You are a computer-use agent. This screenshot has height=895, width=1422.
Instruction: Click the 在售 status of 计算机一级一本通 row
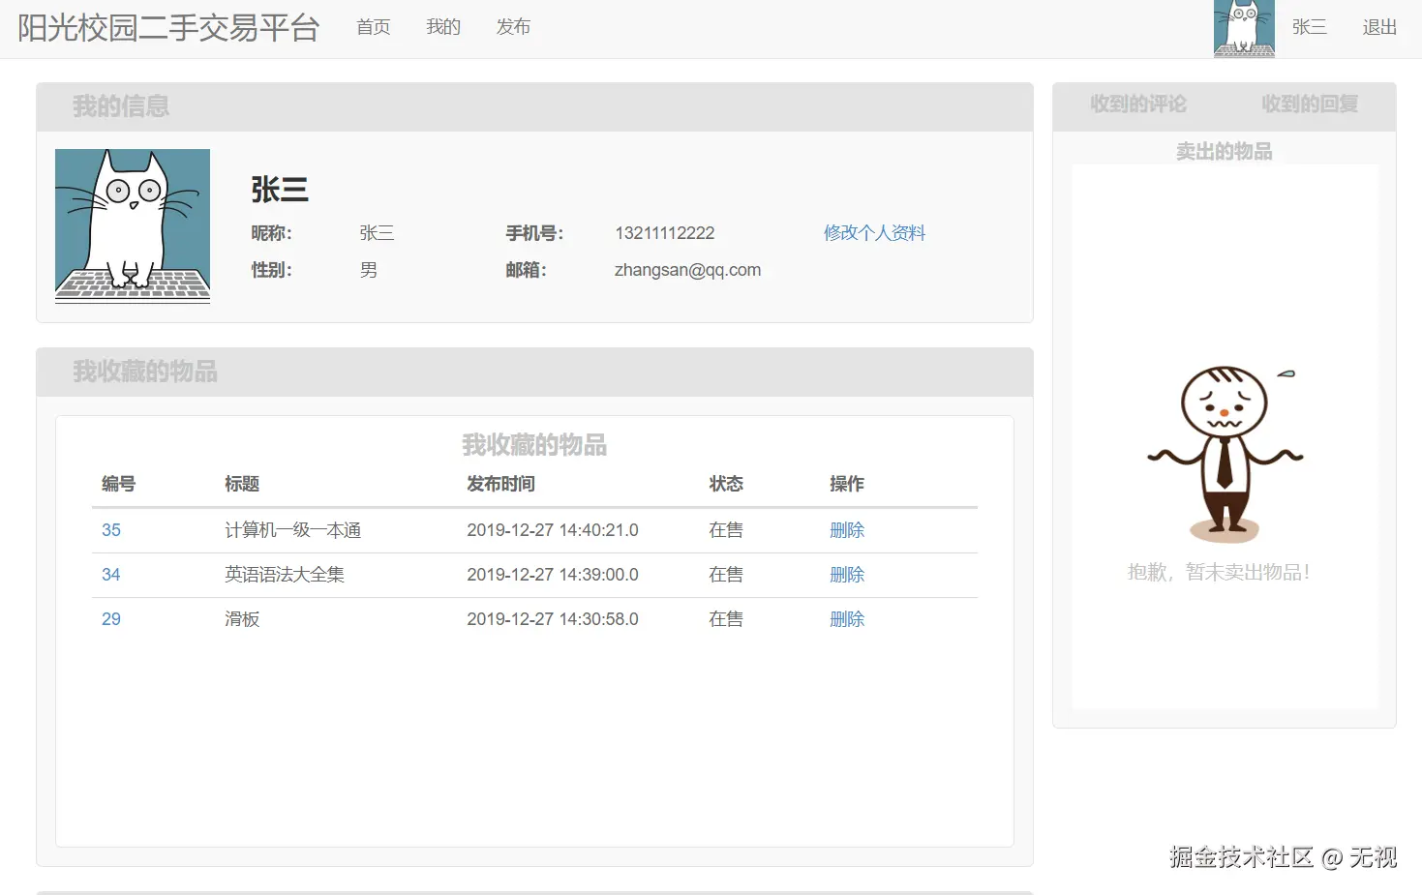point(726,530)
